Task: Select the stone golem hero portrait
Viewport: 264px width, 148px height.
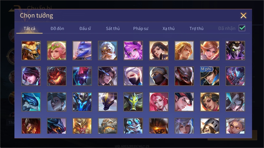Action: [x=108, y=126]
